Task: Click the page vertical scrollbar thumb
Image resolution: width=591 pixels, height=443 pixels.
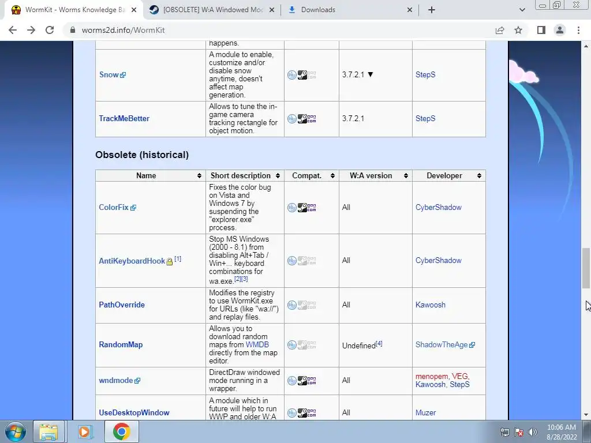Action: pyautogui.click(x=586, y=268)
